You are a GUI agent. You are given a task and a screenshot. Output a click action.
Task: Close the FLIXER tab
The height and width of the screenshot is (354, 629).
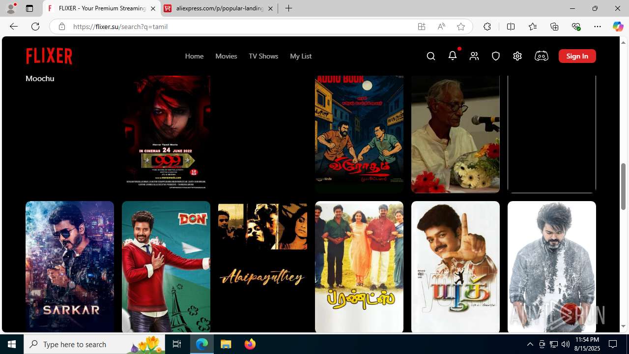tap(153, 8)
